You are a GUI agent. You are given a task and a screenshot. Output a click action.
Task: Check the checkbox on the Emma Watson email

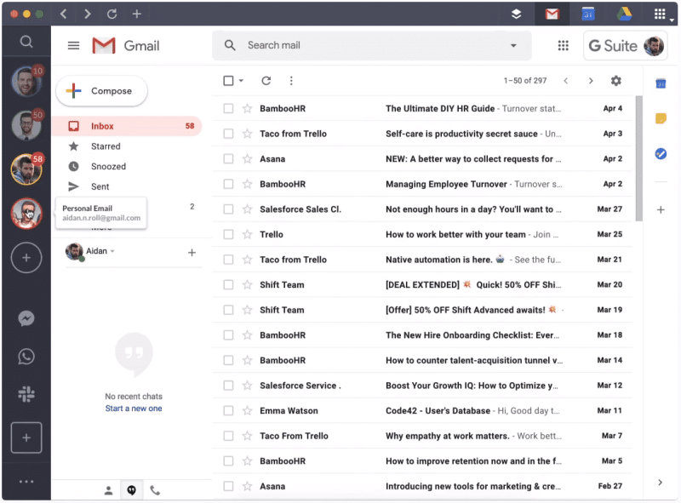pyautogui.click(x=228, y=410)
